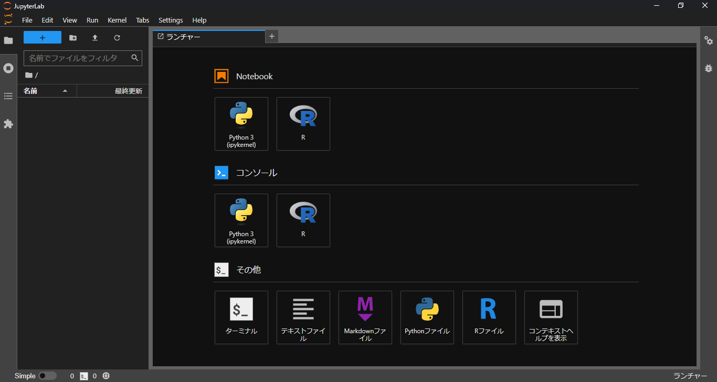Click the upload files icon
This screenshot has width=717, height=382.
click(95, 38)
